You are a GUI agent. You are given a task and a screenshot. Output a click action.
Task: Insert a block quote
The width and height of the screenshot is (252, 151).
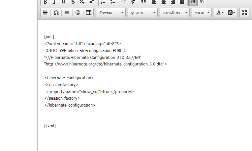tap(143, 2)
